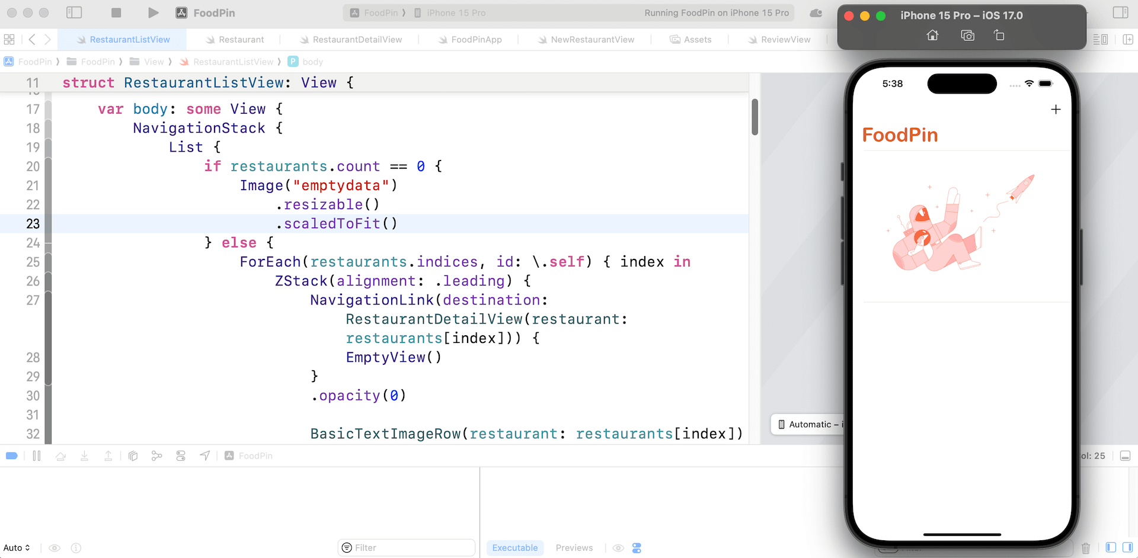Image resolution: width=1138 pixels, height=558 pixels.
Task: Open the Auto variables scope dropdown
Action: pyautogui.click(x=17, y=548)
